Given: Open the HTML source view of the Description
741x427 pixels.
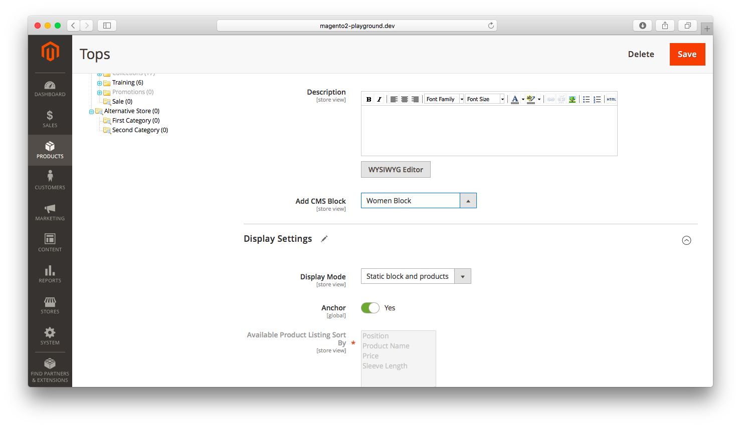Looking at the screenshot, I should 611,99.
